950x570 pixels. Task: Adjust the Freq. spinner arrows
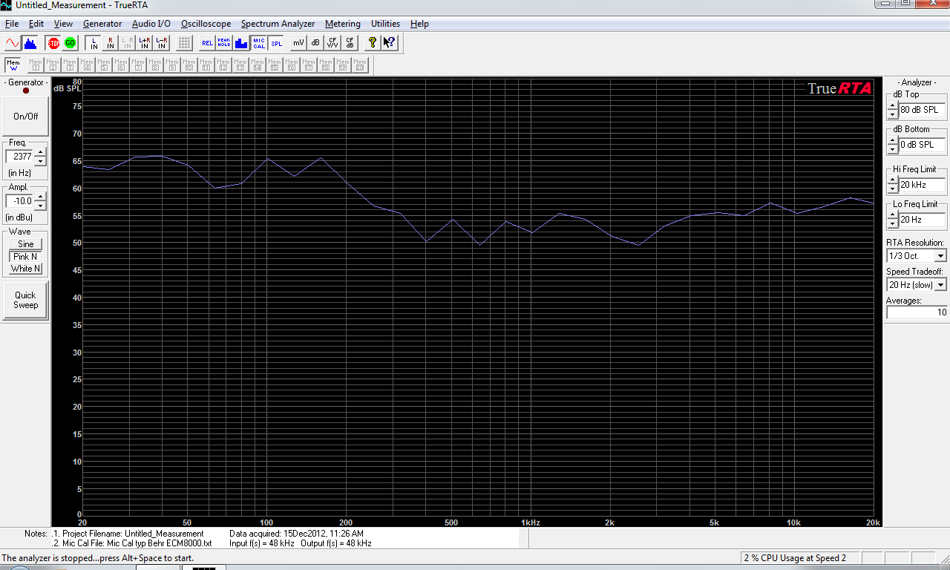(x=40, y=157)
